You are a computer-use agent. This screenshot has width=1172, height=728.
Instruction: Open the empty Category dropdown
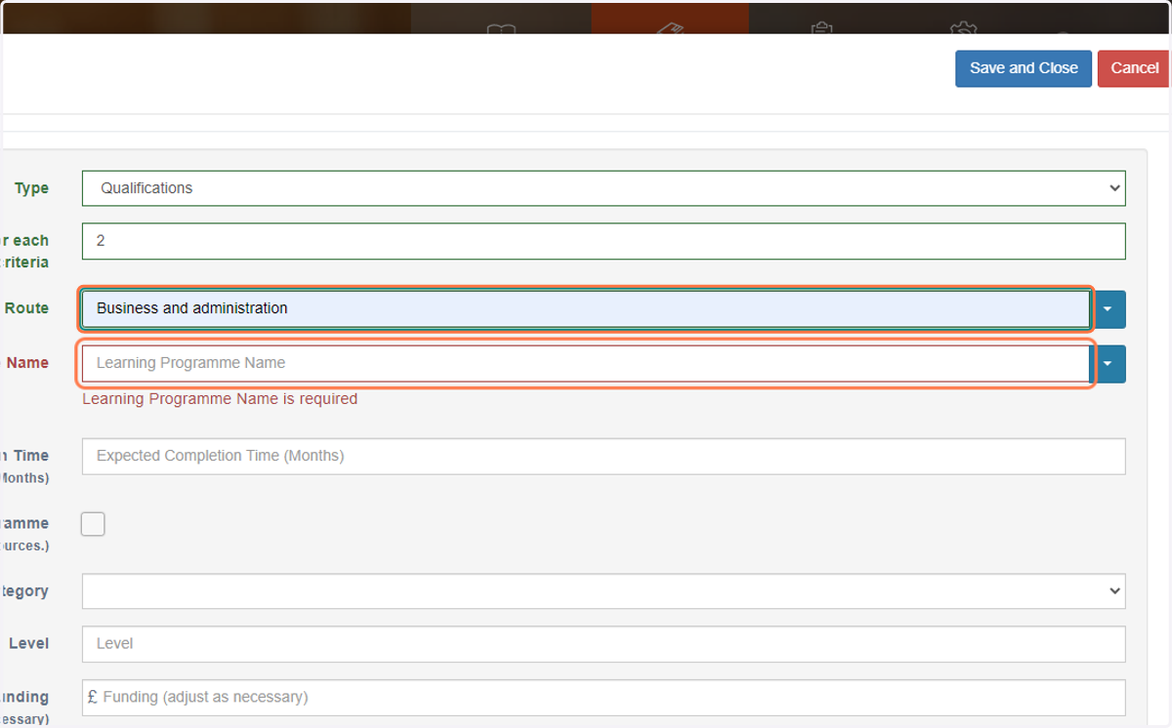coord(604,591)
